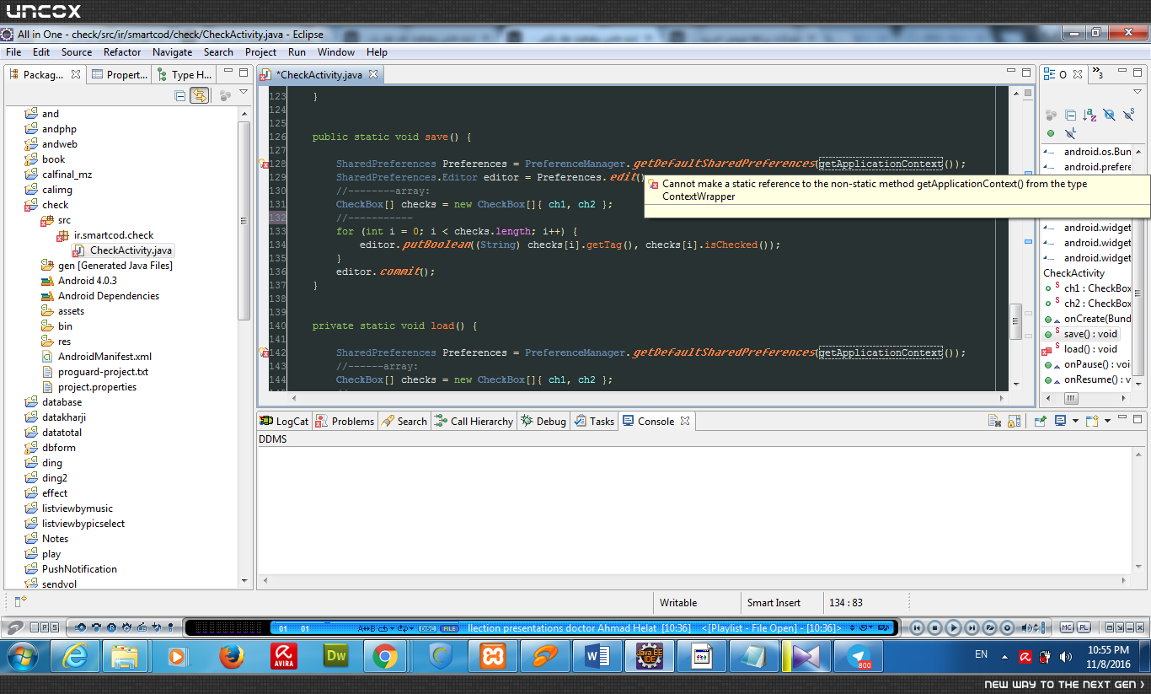Open the Debug tab
This screenshot has height=694, width=1151.
[x=543, y=421]
